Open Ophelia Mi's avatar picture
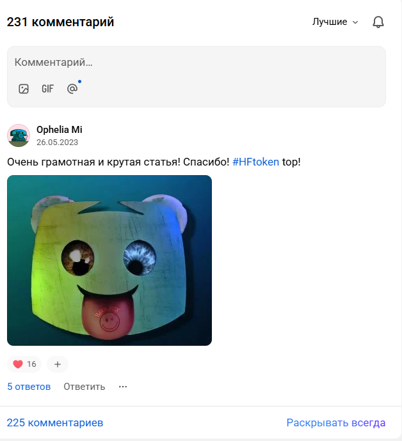Screen dimensions: 402x441 pyautogui.click(x=19, y=135)
